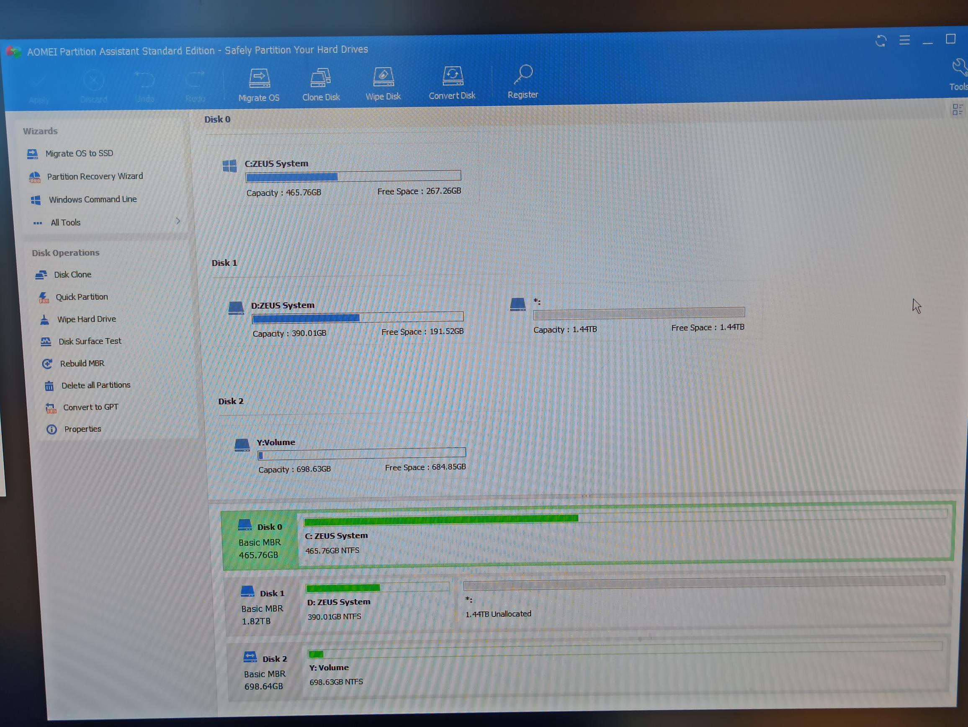Click the Properties info icon
The width and height of the screenshot is (968, 727).
[x=51, y=429]
